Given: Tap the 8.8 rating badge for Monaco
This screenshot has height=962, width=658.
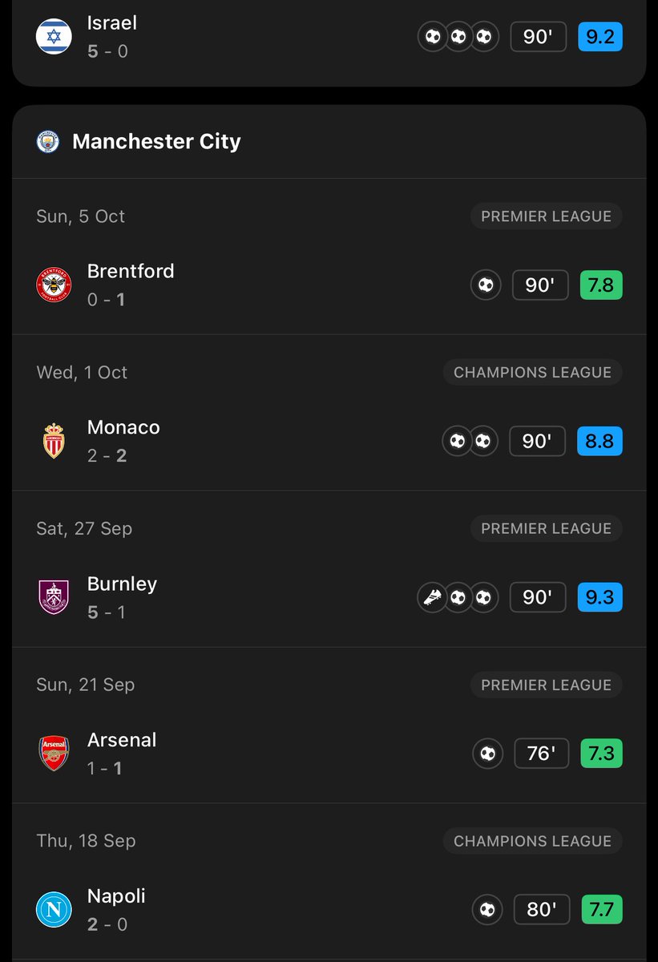Looking at the screenshot, I should pyautogui.click(x=599, y=442).
